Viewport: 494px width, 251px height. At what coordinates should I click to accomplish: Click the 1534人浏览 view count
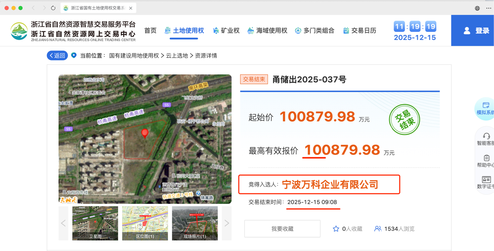pyautogui.click(x=399, y=229)
